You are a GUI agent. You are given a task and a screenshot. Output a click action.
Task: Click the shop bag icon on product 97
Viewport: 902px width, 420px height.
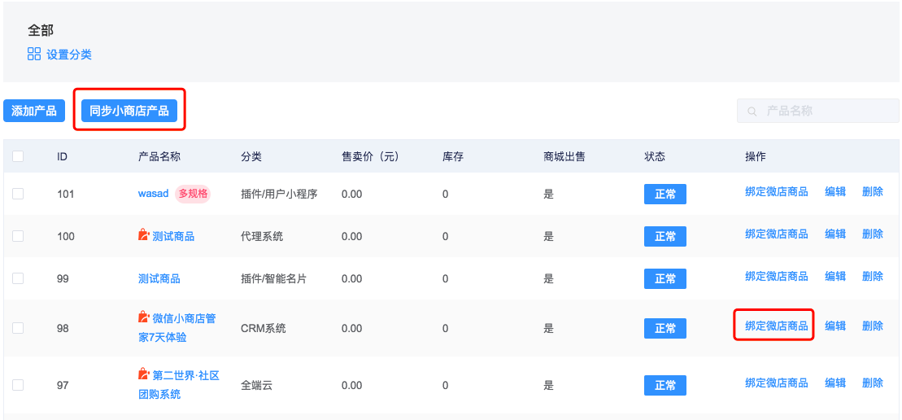point(144,374)
